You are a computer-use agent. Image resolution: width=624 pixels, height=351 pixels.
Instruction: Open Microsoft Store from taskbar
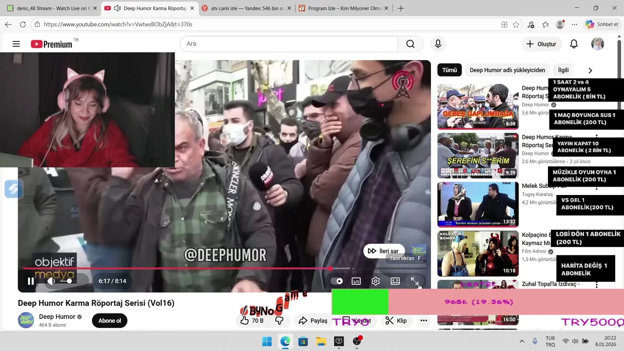(303, 341)
